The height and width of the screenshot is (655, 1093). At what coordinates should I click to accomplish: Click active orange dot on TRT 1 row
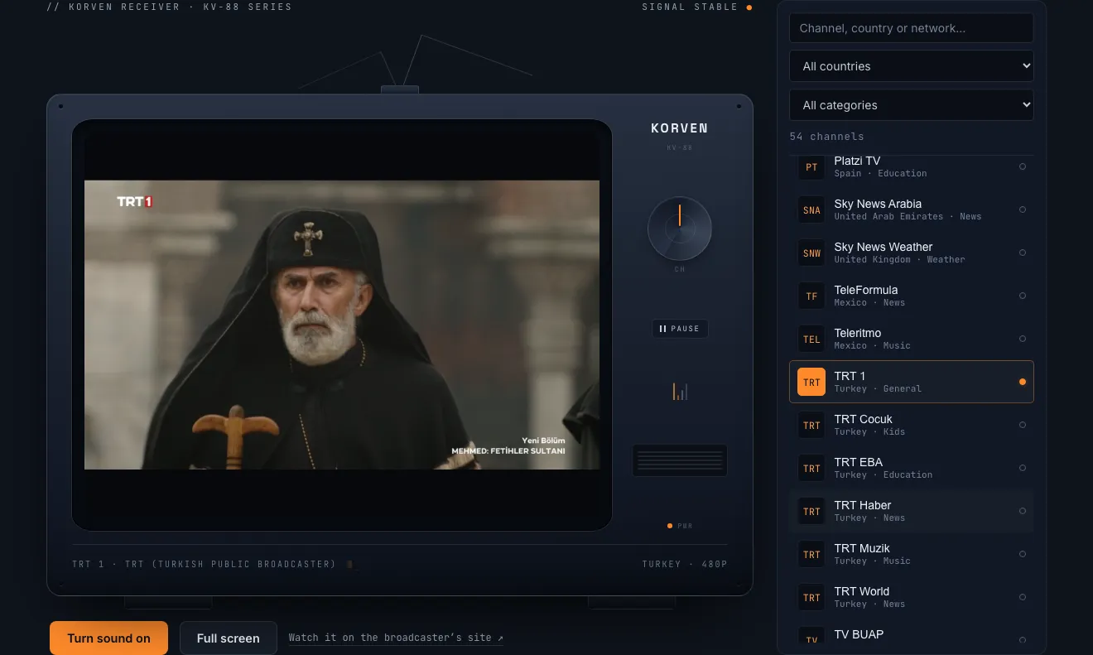tap(1023, 382)
